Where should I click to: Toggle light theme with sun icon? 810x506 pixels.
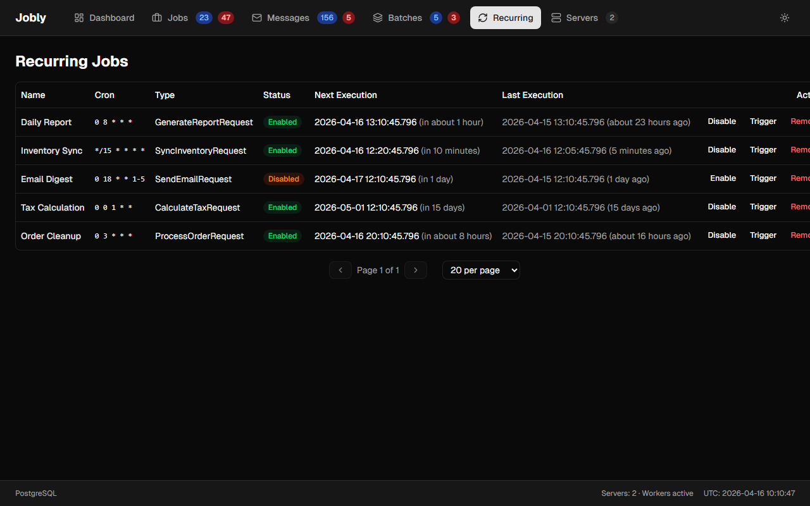785,18
